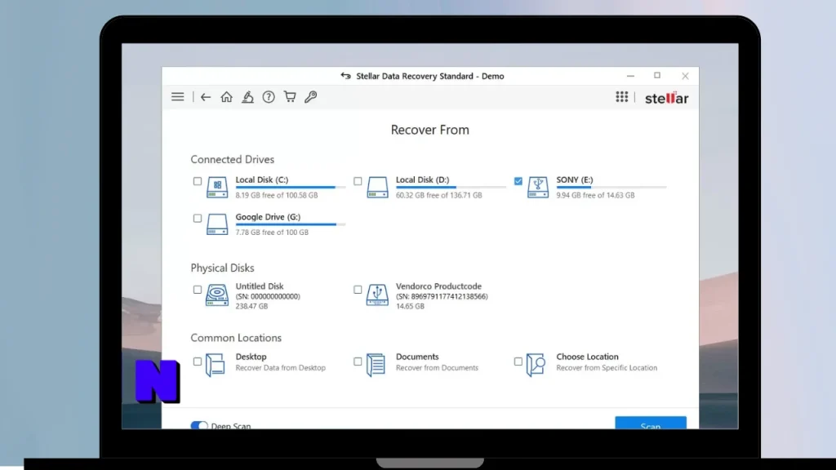
Task: Select the 'SONY (E:)' label
Action: pyautogui.click(x=574, y=180)
